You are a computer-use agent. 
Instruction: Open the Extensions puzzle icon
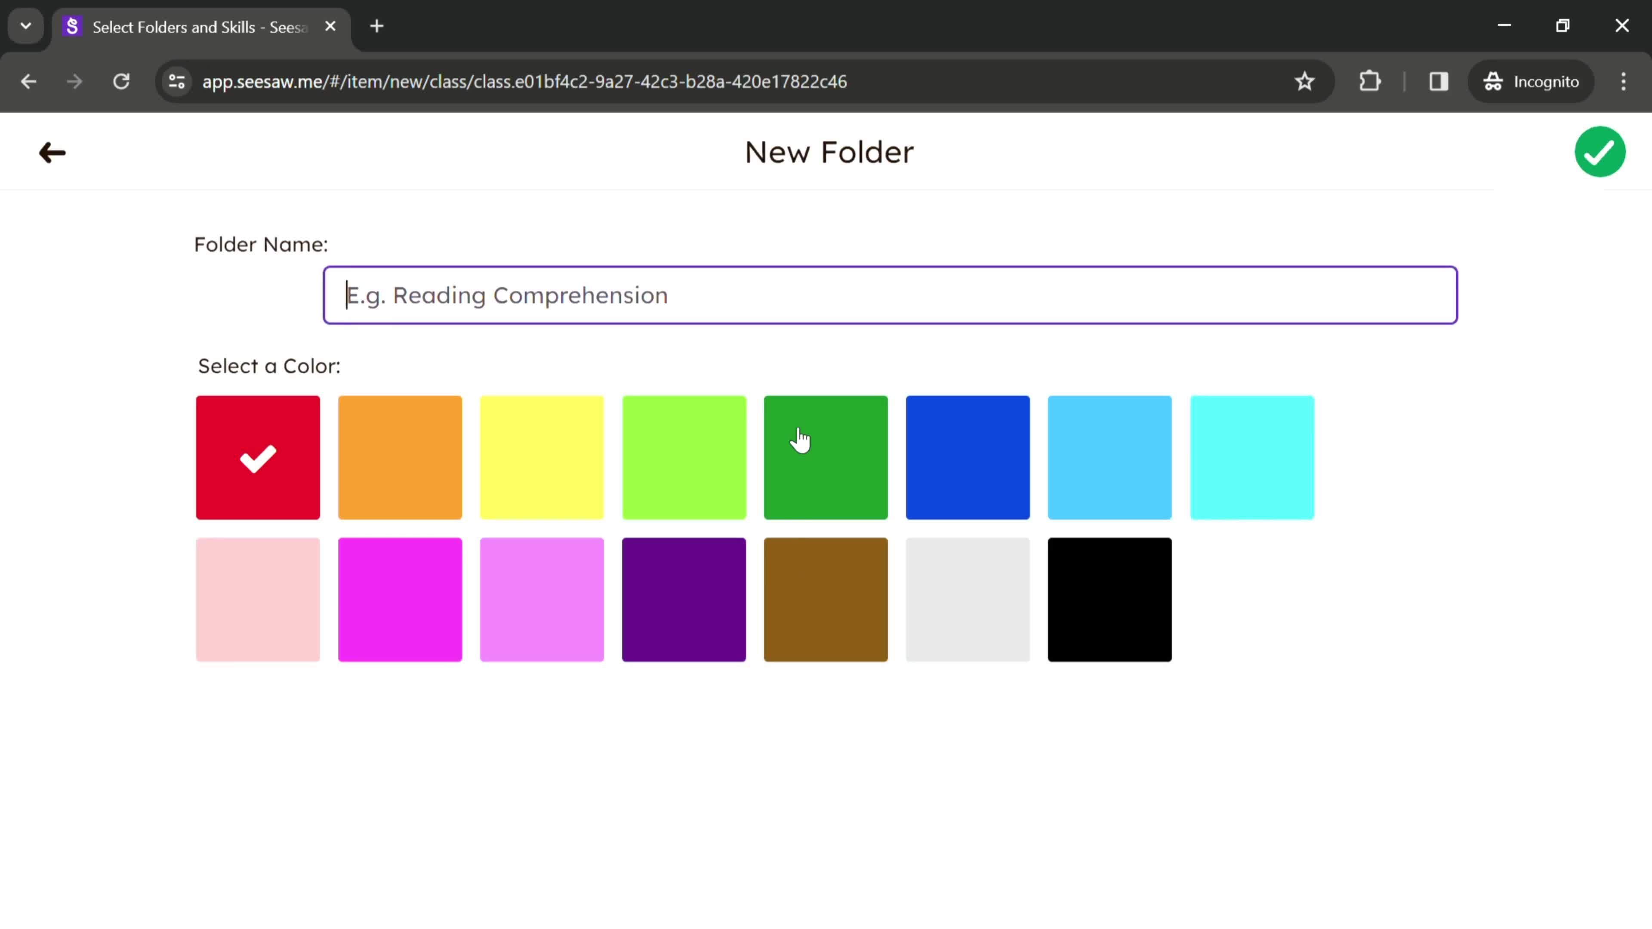click(1369, 81)
